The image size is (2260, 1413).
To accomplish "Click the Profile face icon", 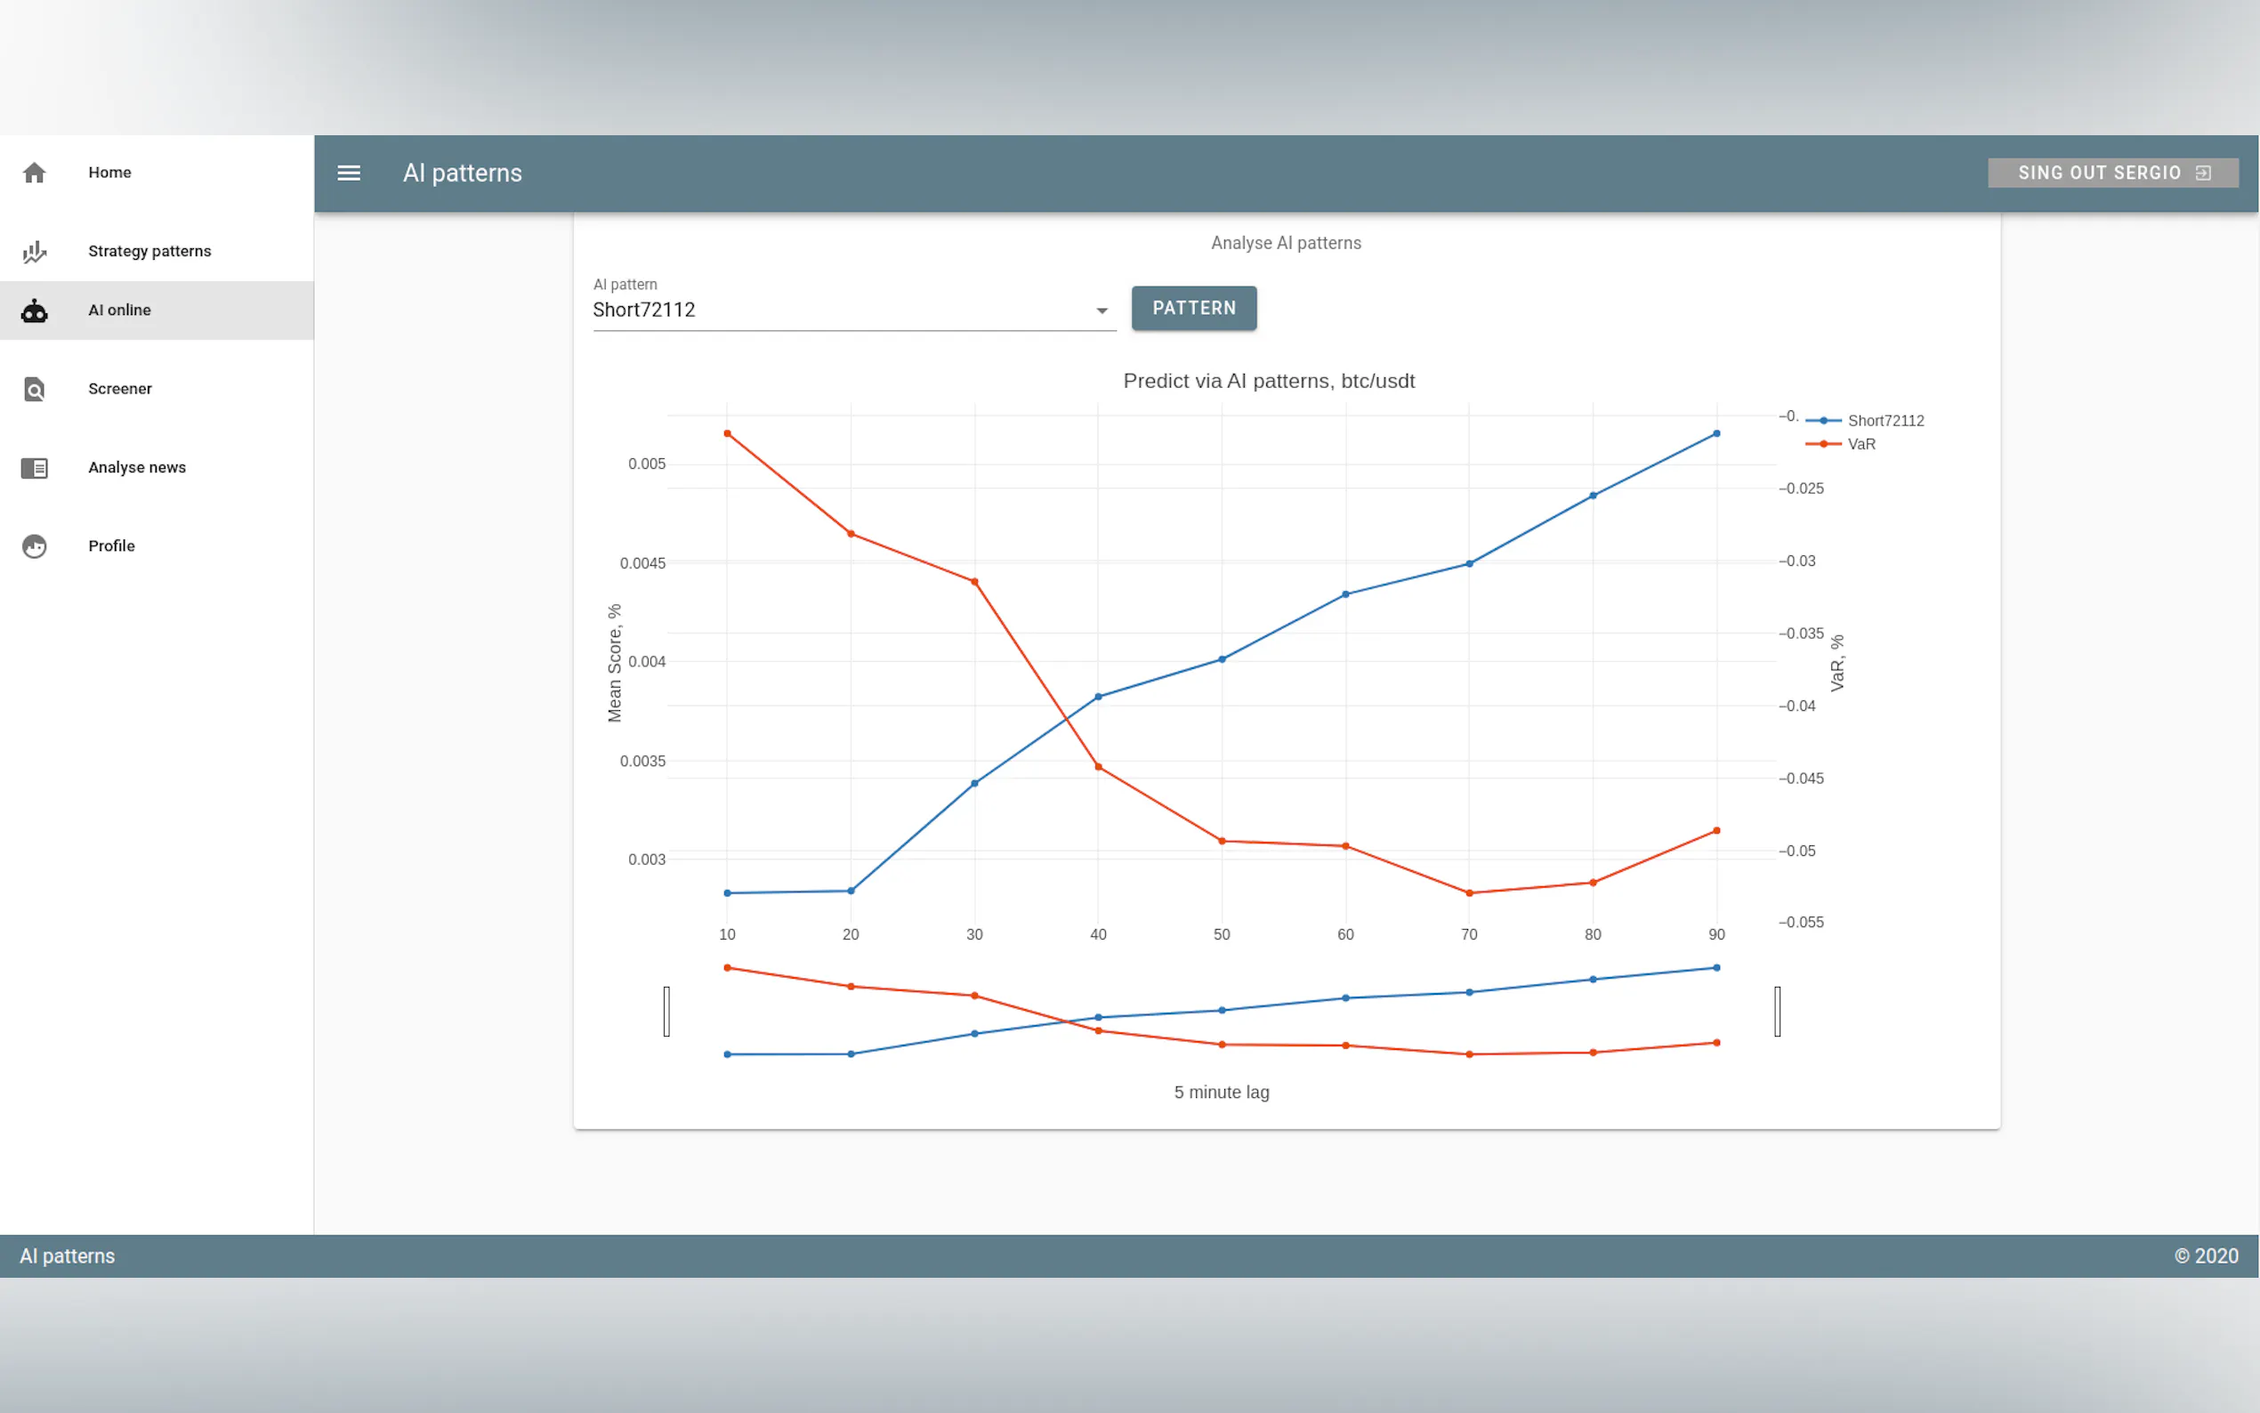I will coord(35,545).
